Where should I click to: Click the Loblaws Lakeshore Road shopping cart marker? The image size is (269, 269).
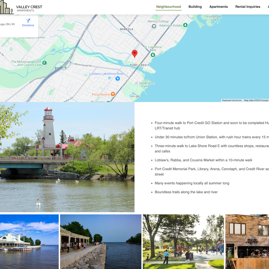click(x=118, y=79)
